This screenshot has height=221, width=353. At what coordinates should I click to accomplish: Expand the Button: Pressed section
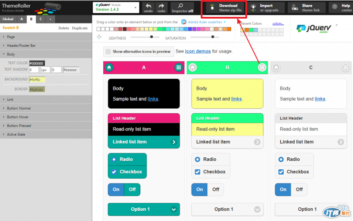[46, 126]
